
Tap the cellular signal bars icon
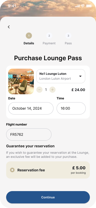77,6
